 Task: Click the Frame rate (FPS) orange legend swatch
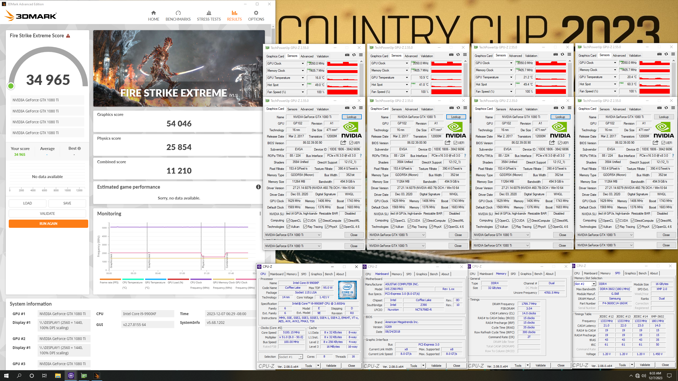click(x=110, y=279)
